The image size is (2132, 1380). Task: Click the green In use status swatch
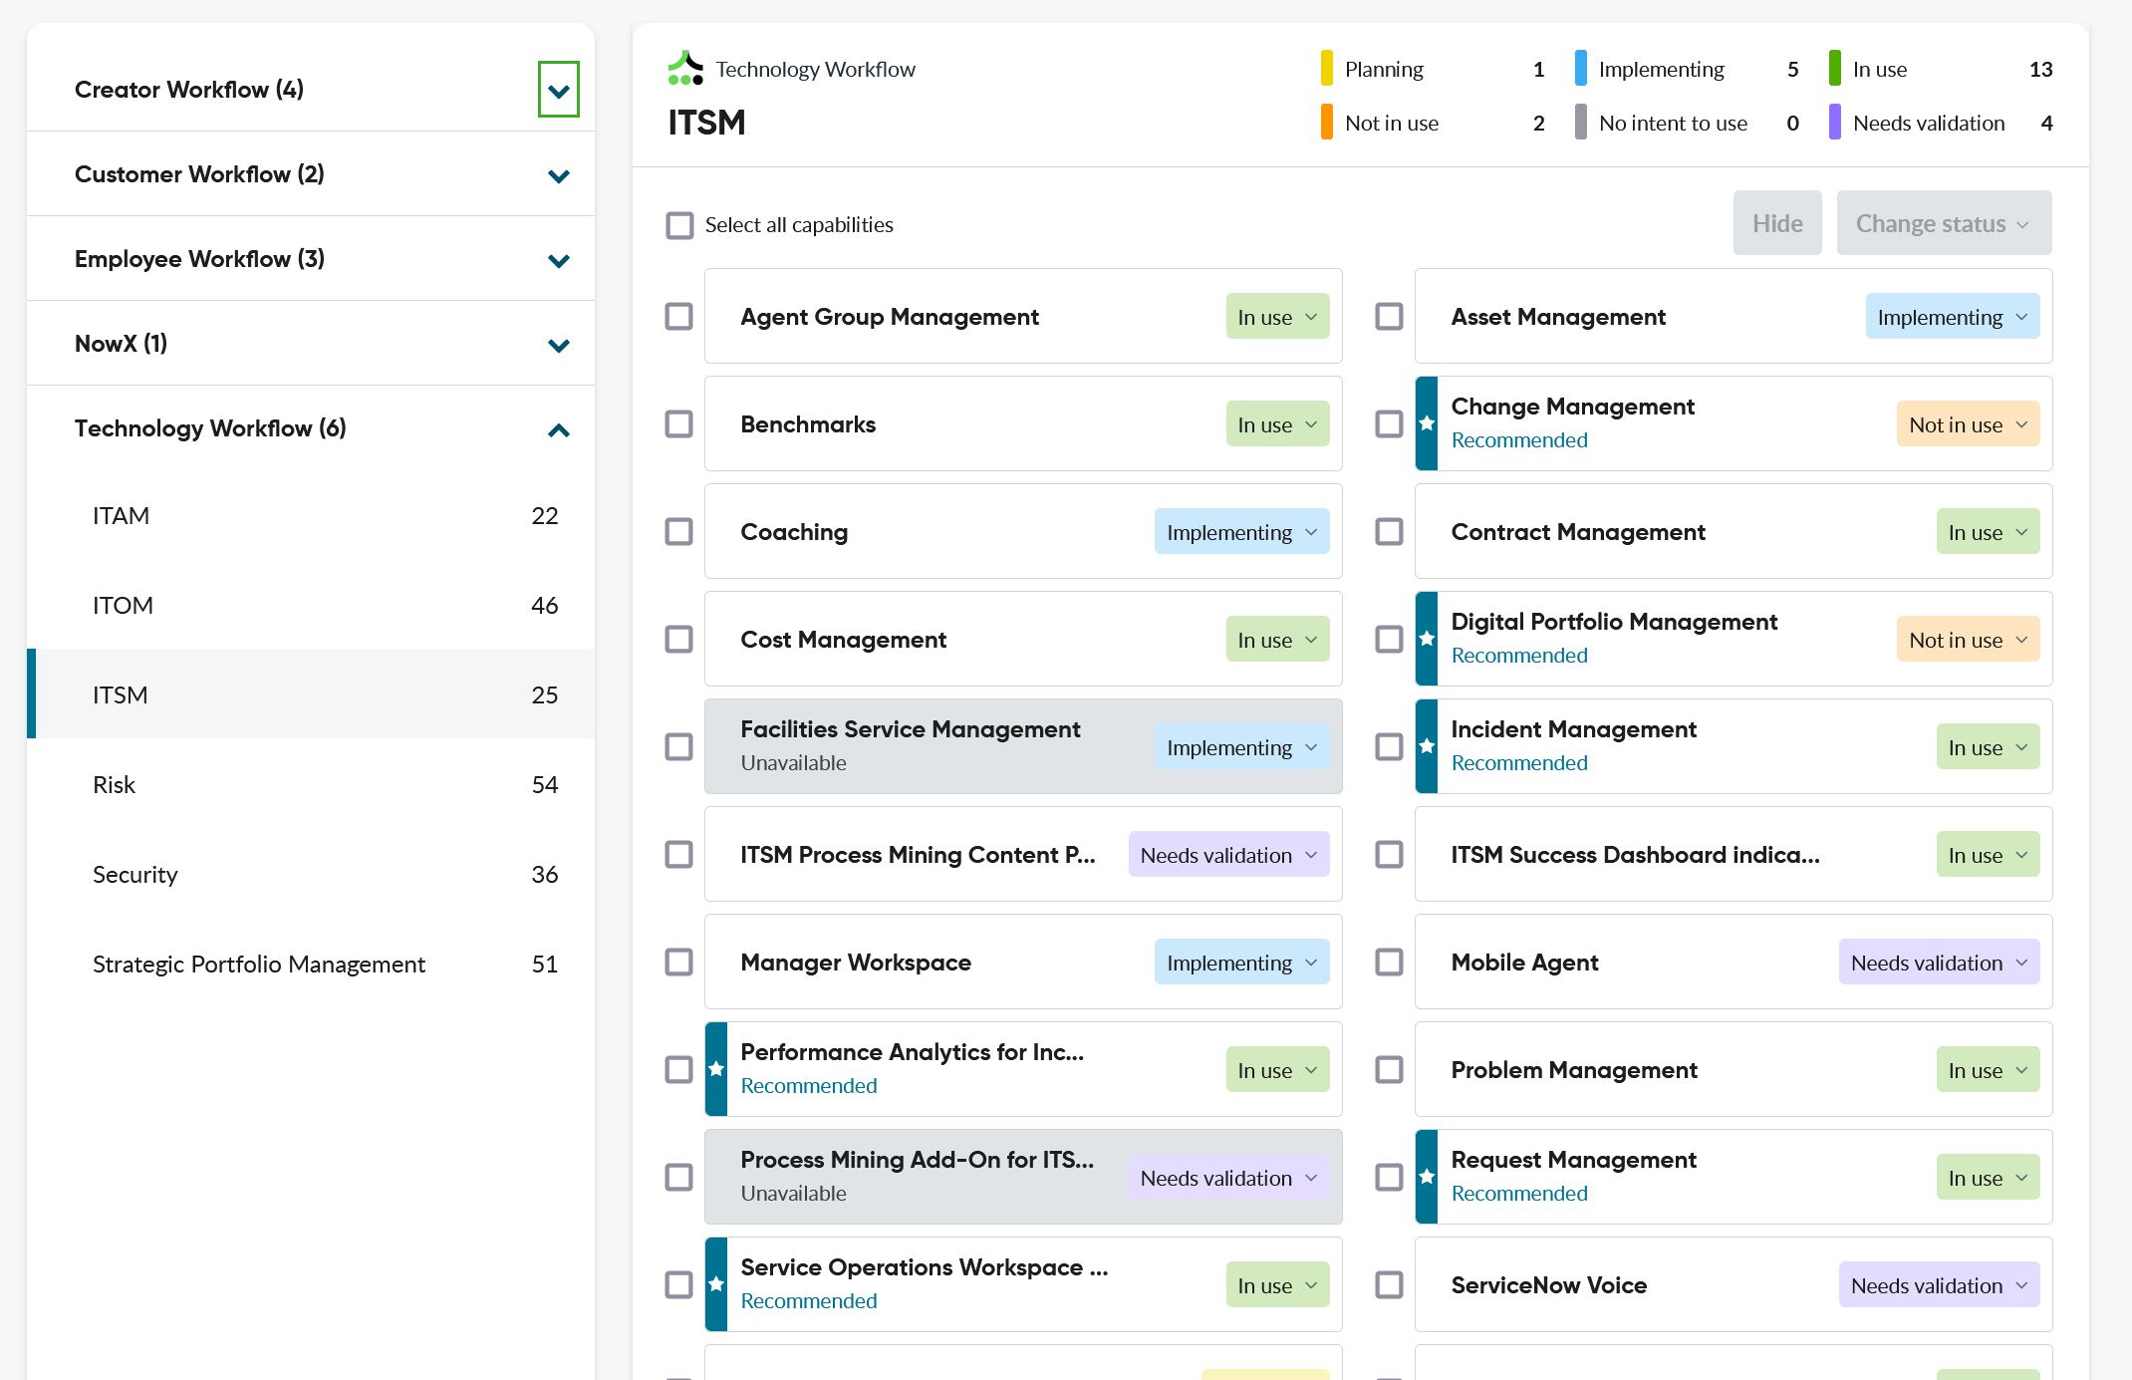1835,68
